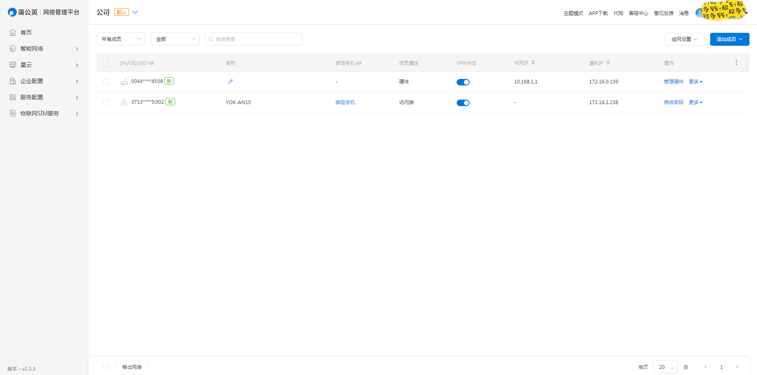Image resolution: width=757 pixels, height=375 pixels.
Task: Open the 首页 home icon
Action: pyautogui.click(x=13, y=32)
